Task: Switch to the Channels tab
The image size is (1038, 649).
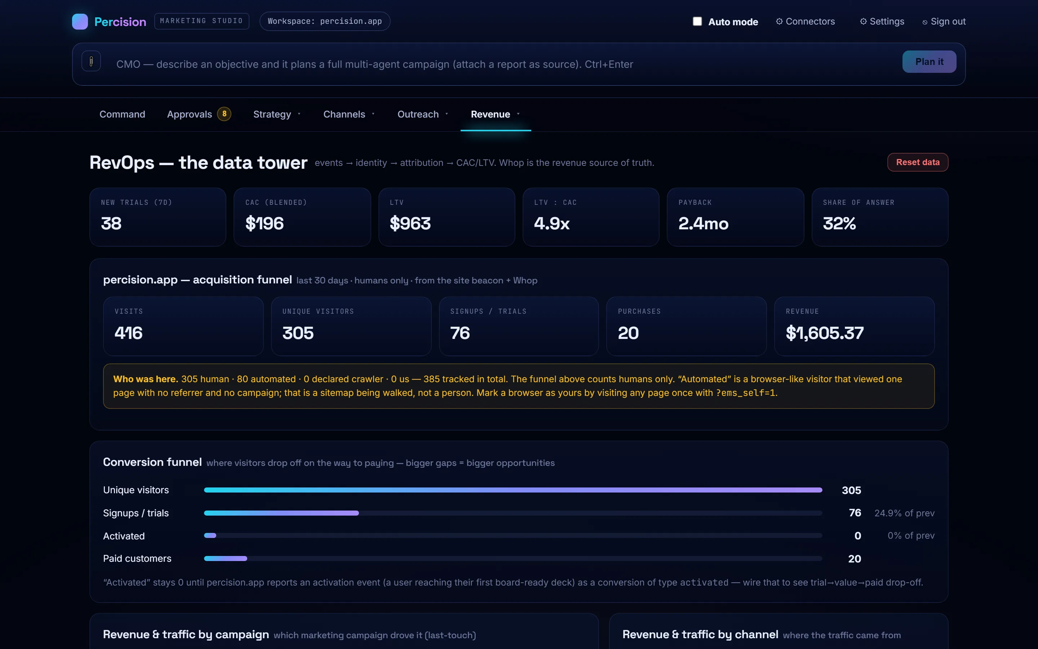Action: point(349,114)
